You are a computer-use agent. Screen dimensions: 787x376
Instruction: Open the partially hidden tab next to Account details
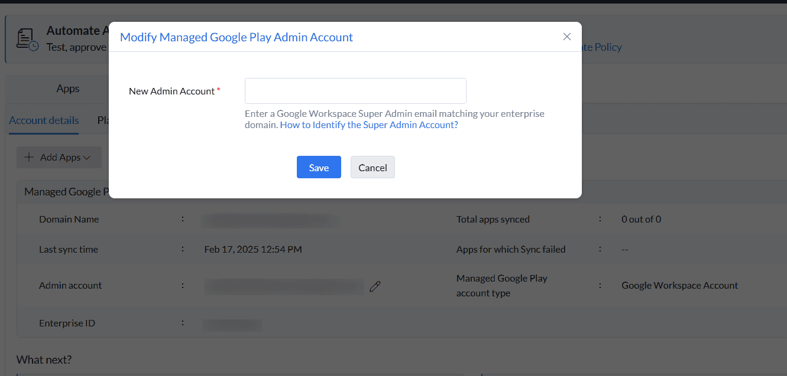102,120
